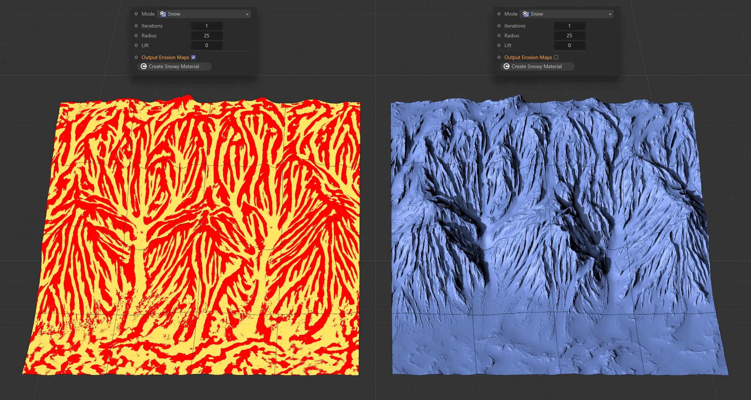751x400 pixels.
Task: Click the Radius value field showing 25
Action: point(207,36)
